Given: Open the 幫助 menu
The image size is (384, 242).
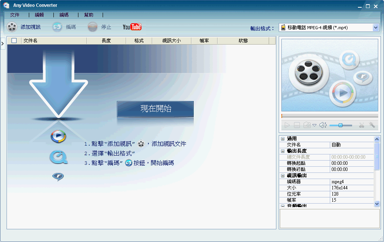Looking at the screenshot, I should point(89,15).
